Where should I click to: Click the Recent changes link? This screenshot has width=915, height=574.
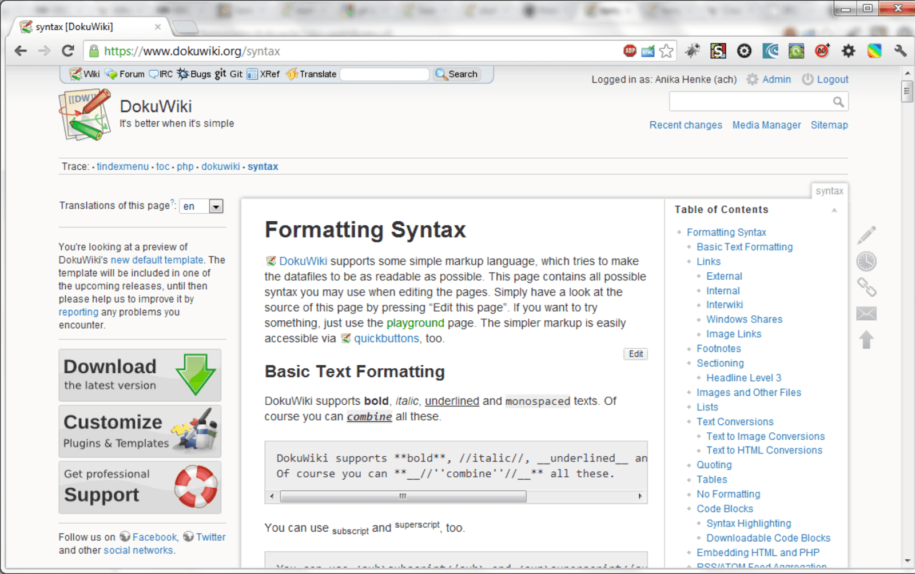point(685,125)
